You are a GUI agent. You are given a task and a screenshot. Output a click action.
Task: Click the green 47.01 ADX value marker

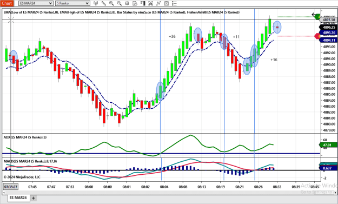pos(328,145)
